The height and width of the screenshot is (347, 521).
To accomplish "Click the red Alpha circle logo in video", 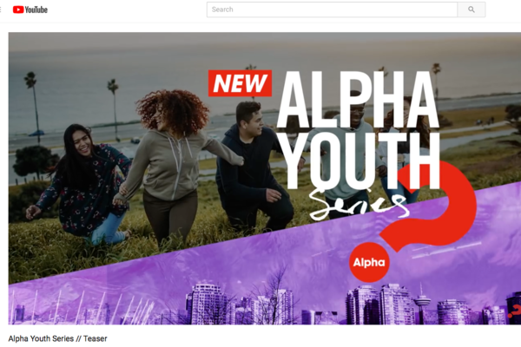I will click(369, 262).
